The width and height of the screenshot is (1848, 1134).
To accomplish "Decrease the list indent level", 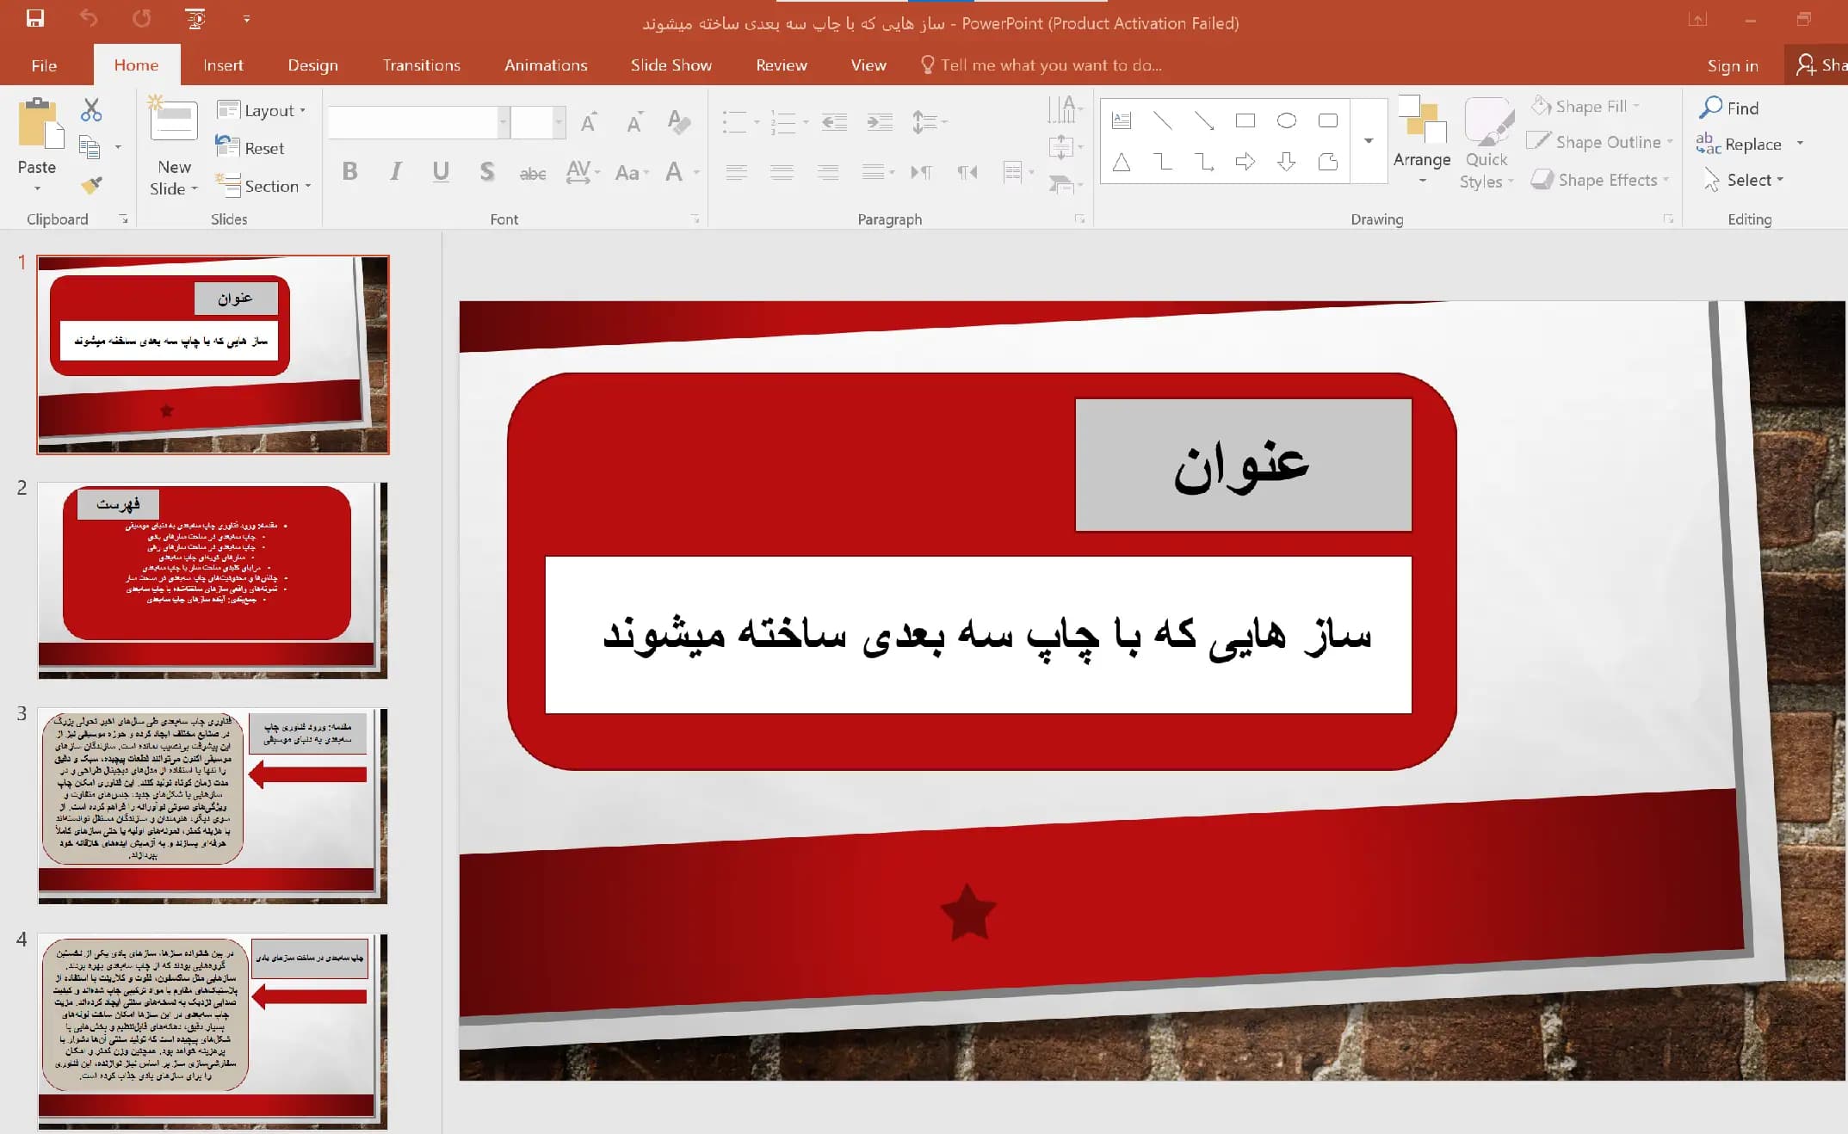I will (834, 122).
